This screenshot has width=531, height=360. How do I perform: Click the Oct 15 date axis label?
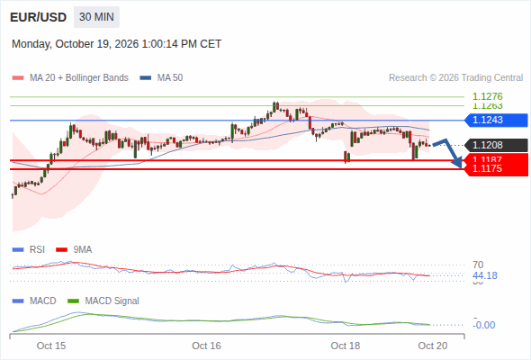pos(51,346)
